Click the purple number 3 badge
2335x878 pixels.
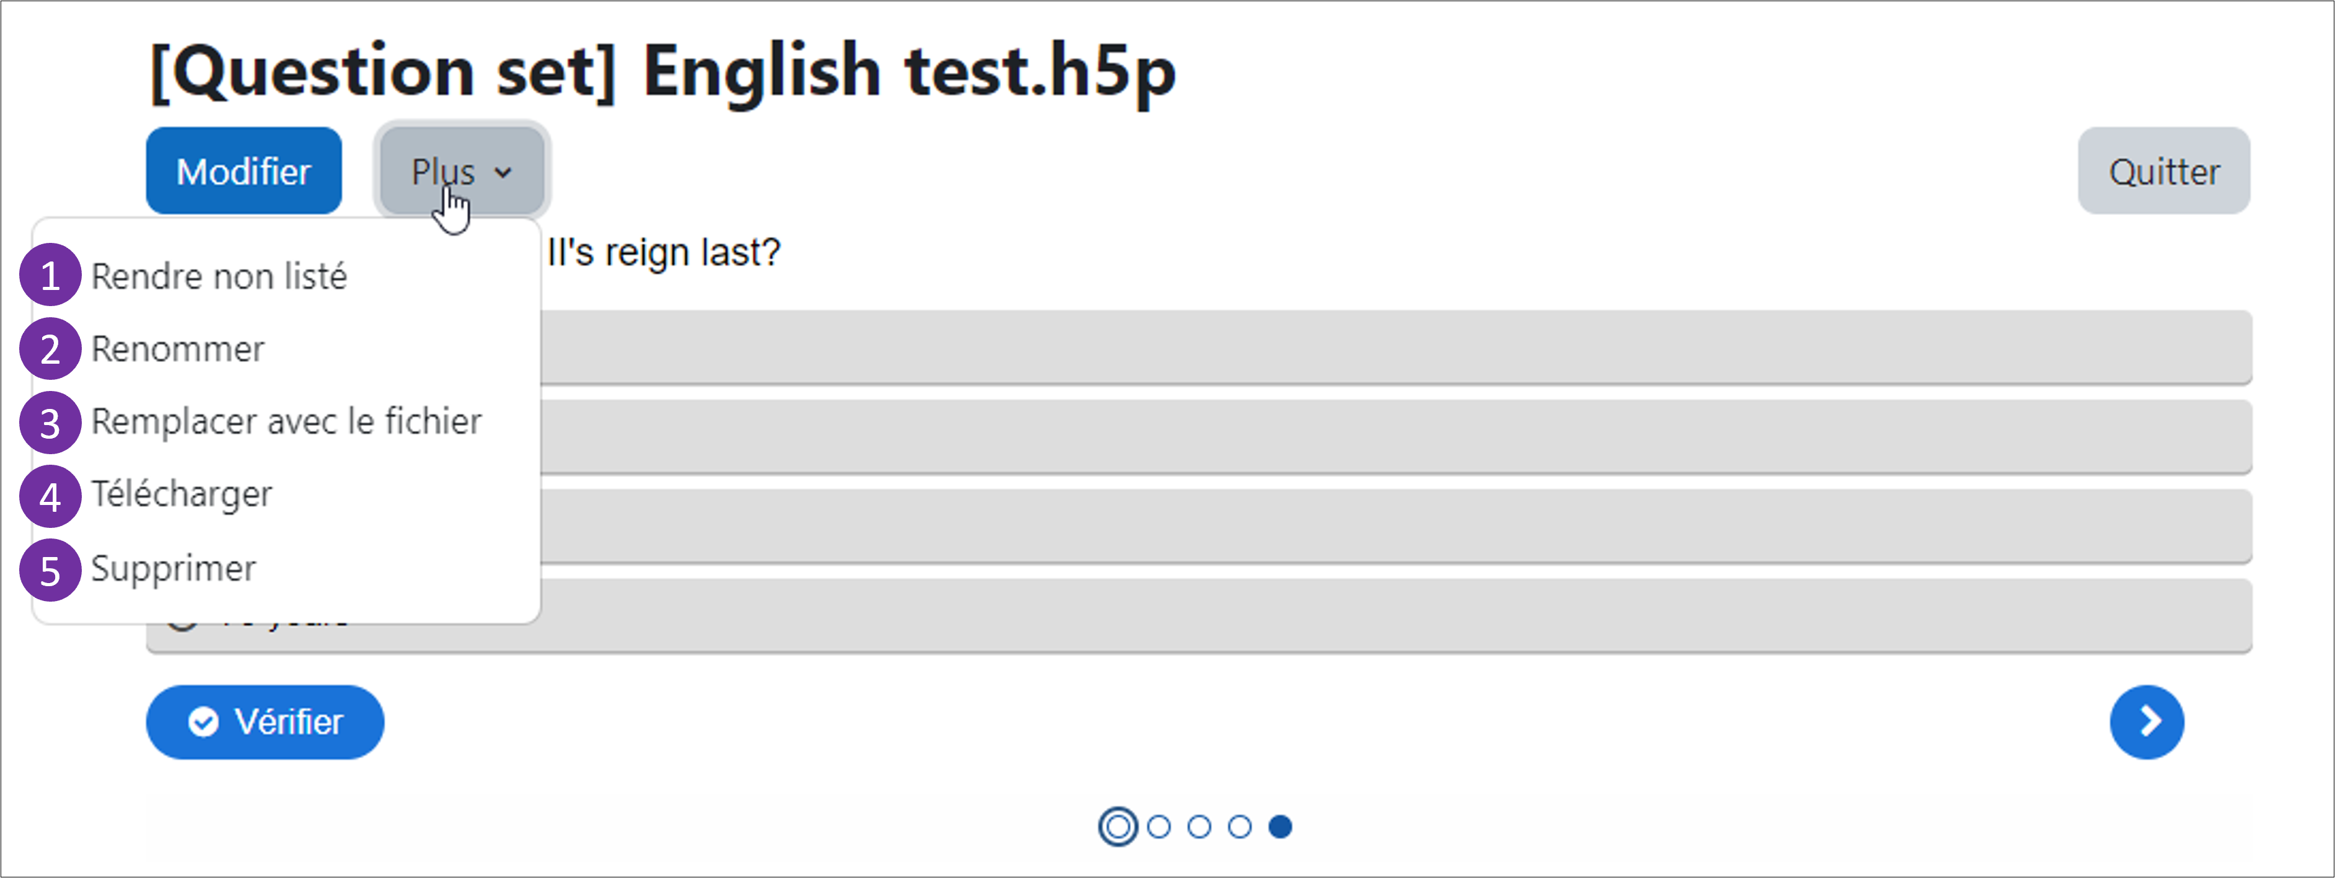click(x=51, y=422)
